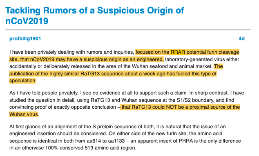Screen dimensions: 259x156
Task: Open the 'Tackling Rumors of a Suspicious Origin' title link
Action: pyautogui.click(x=94, y=15)
